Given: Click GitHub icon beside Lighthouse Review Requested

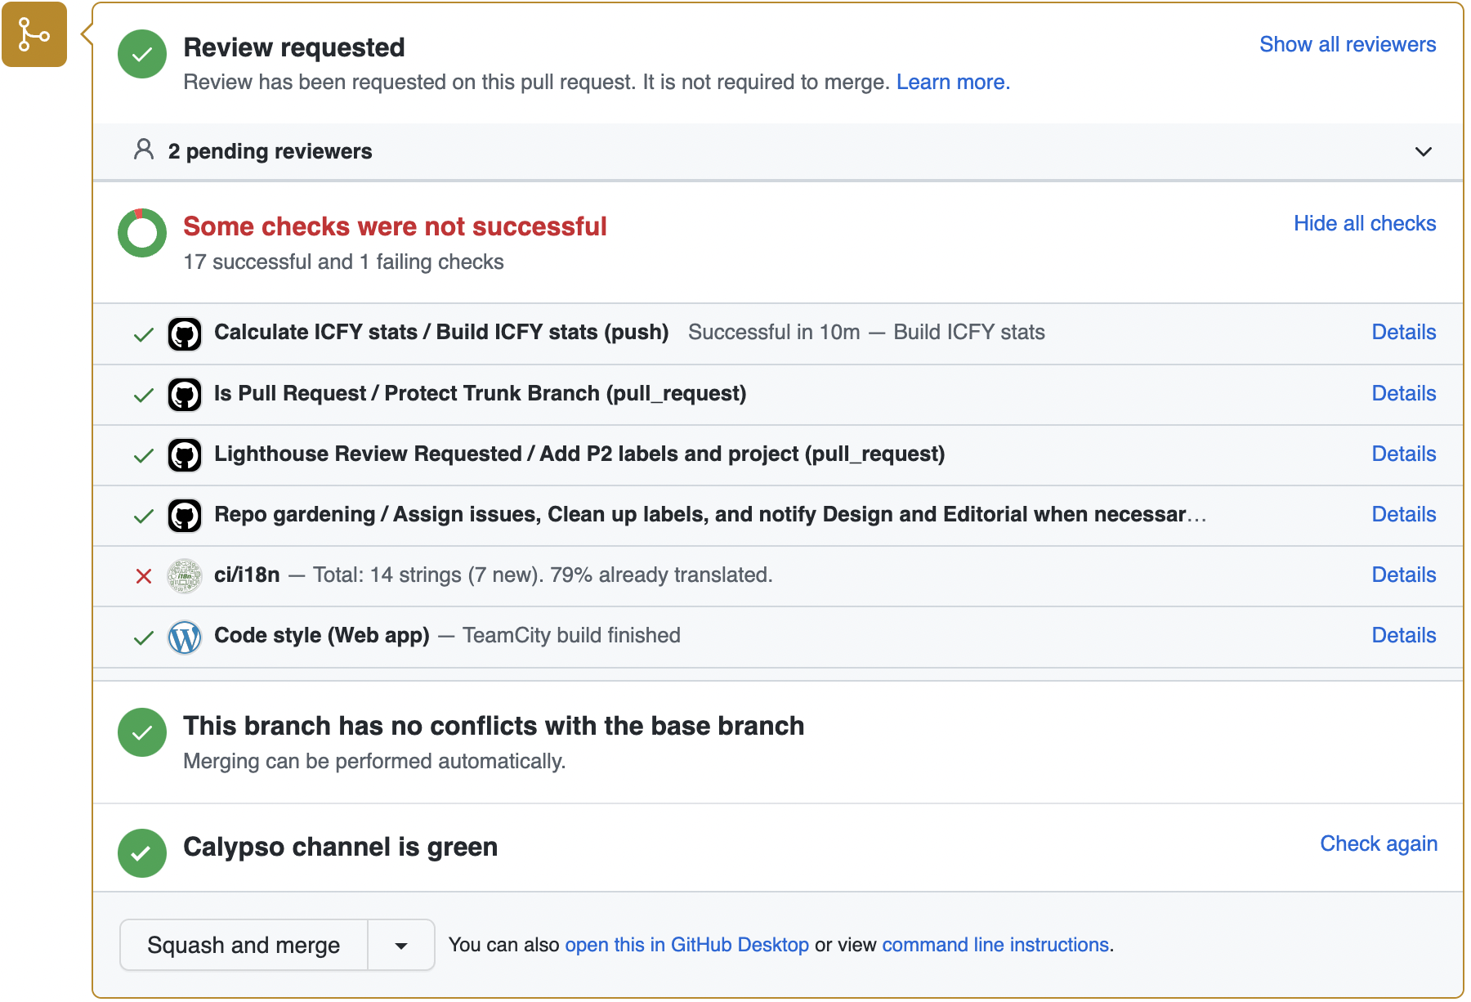Looking at the screenshot, I should pyautogui.click(x=185, y=455).
